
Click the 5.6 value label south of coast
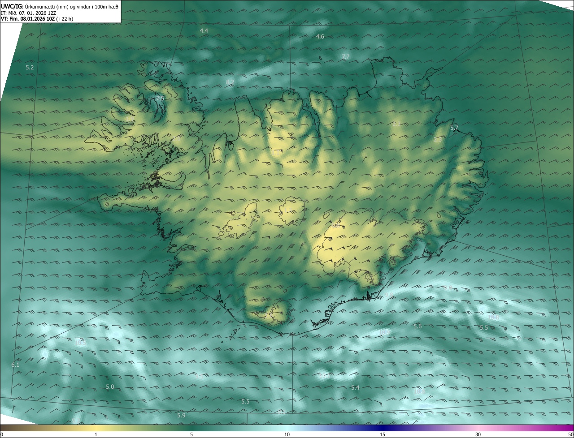pyautogui.click(x=417, y=326)
